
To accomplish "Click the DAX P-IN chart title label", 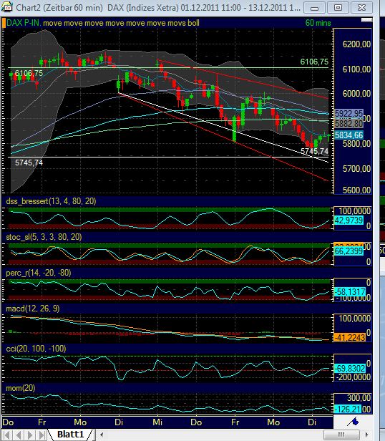I will point(23,23).
